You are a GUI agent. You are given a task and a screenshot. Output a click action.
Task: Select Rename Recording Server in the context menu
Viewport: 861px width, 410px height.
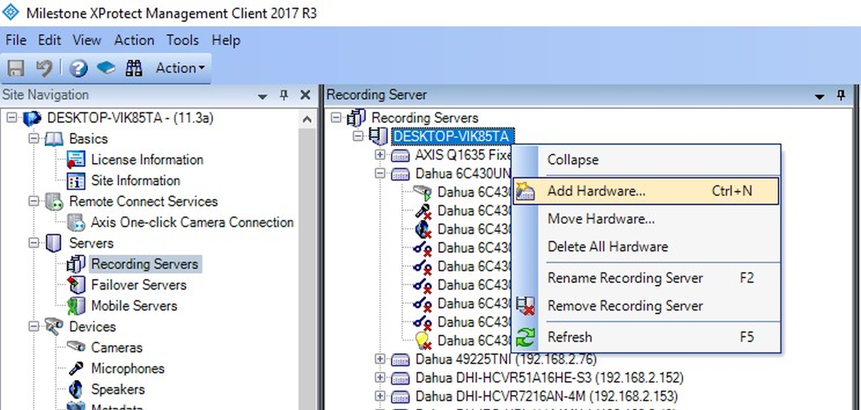click(646, 278)
